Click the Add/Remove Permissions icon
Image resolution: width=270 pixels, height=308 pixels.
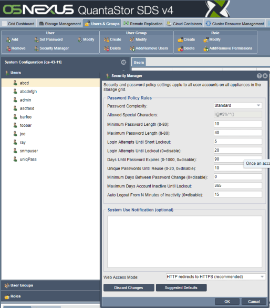tap(206, 48)
